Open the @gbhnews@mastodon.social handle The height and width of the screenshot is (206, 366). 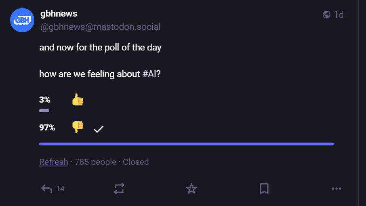pos(100,27)
